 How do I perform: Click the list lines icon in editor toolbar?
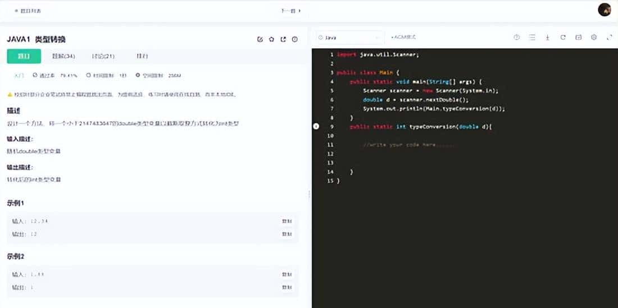point(532,38)
